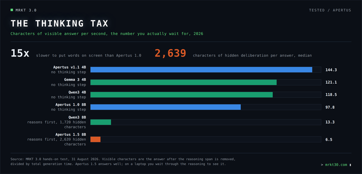362x174 pixels.
Task: Click the source footnote text
Action: point(123,162)
